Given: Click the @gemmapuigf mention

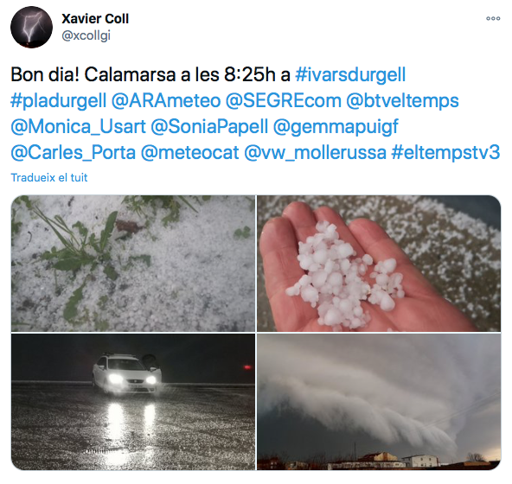Looking at the screenshot, I should click(336, 127).
